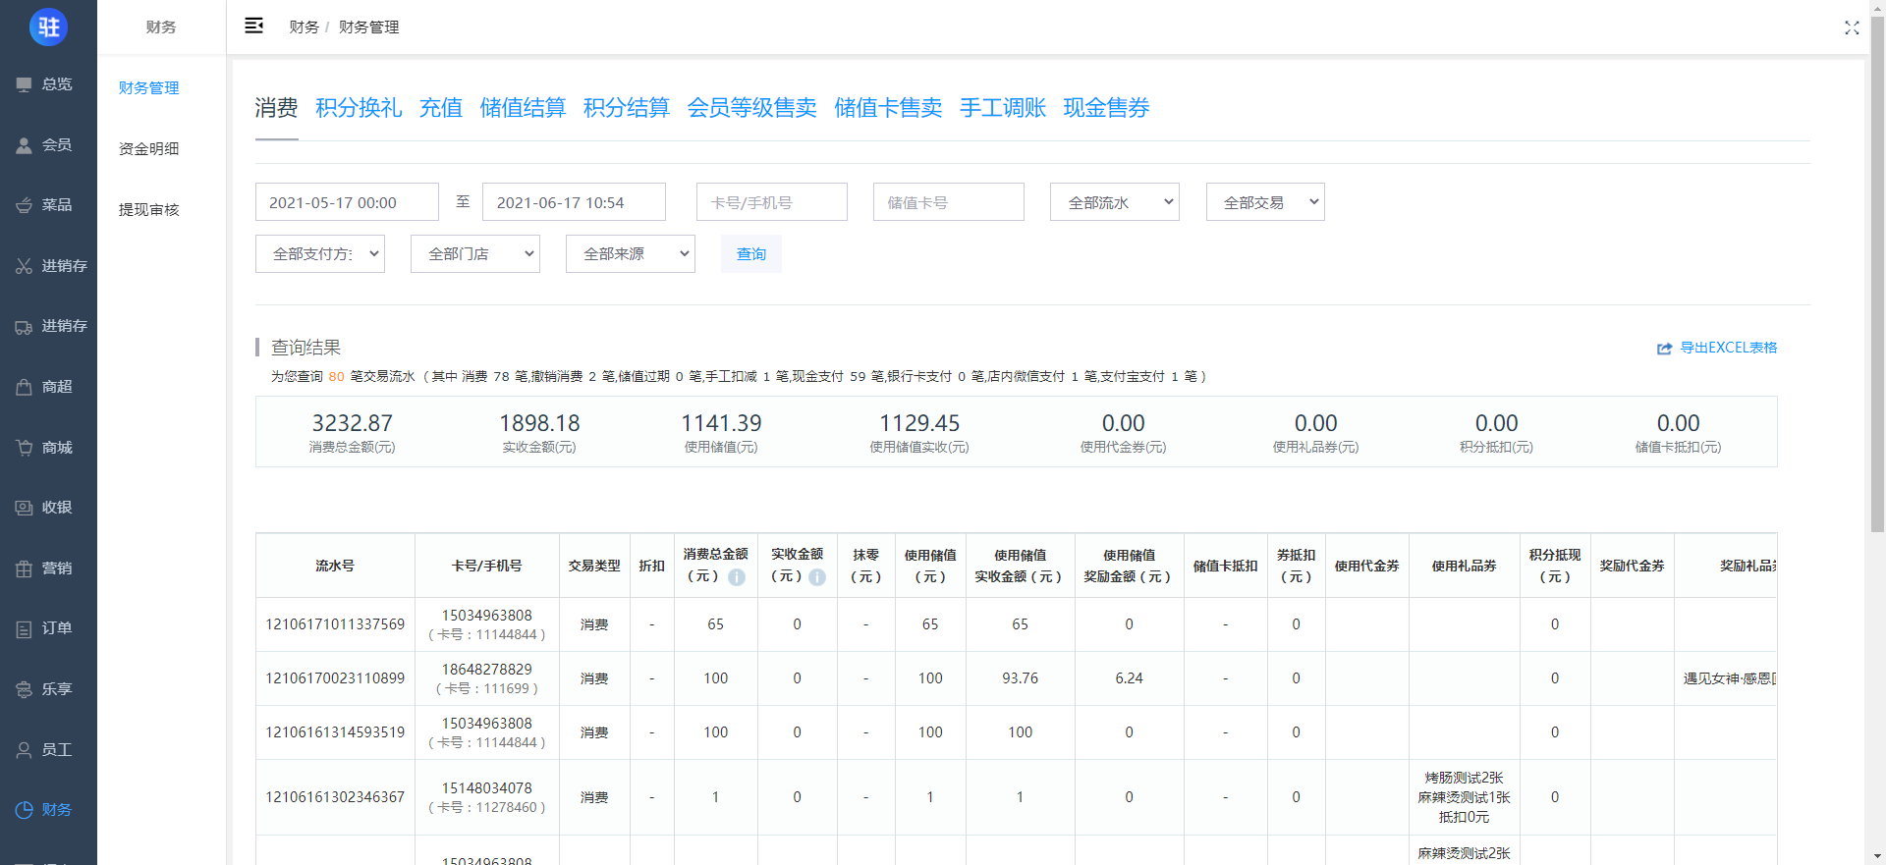
Task: Switch to 充值 tab
Action: (x=441, y=108)
